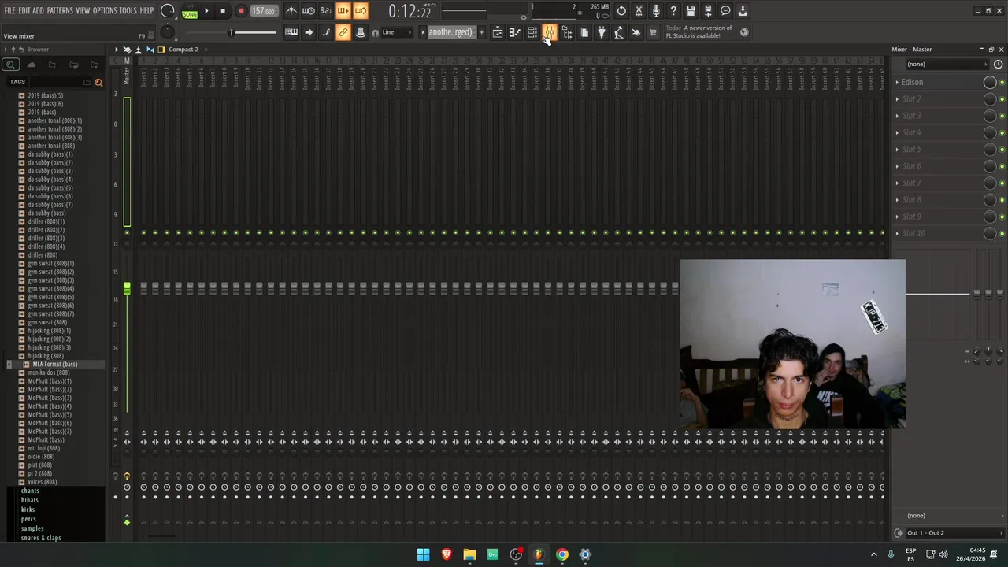This screenshot has height=567, width=1008.
Task: Click the wait for input icon
Action: (x=309, y=11)
